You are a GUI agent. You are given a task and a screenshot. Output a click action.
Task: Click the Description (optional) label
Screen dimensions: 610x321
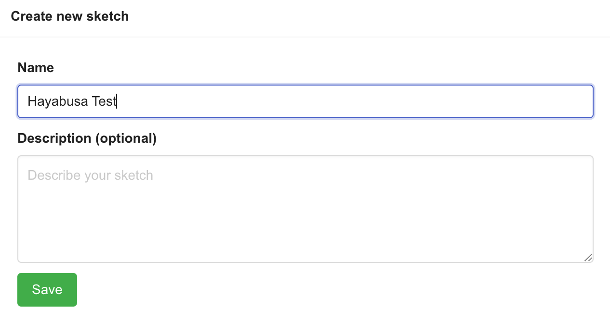pos(87,138)
